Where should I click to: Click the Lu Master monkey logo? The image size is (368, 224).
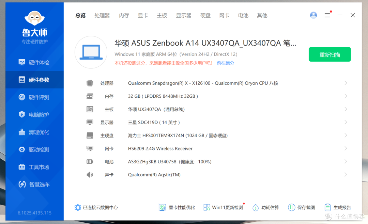(34, 18)
